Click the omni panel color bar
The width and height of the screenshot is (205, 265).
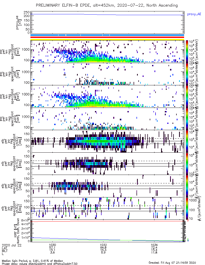[187, 52]
